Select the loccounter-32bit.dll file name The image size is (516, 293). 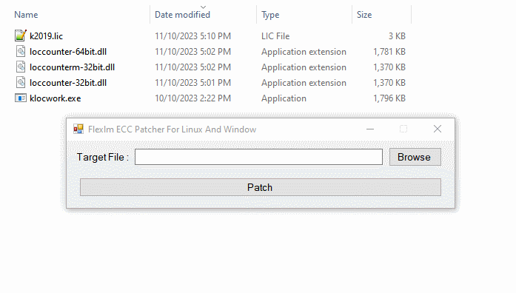tap(68, 83)
